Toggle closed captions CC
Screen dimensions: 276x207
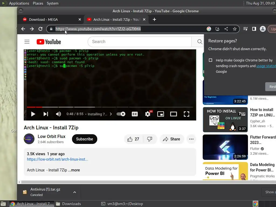pyautogui.click(x=135, y=114)
